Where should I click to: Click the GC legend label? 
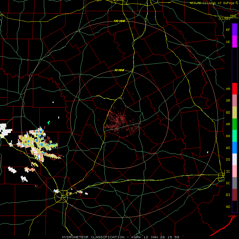(x=228, y=183)
